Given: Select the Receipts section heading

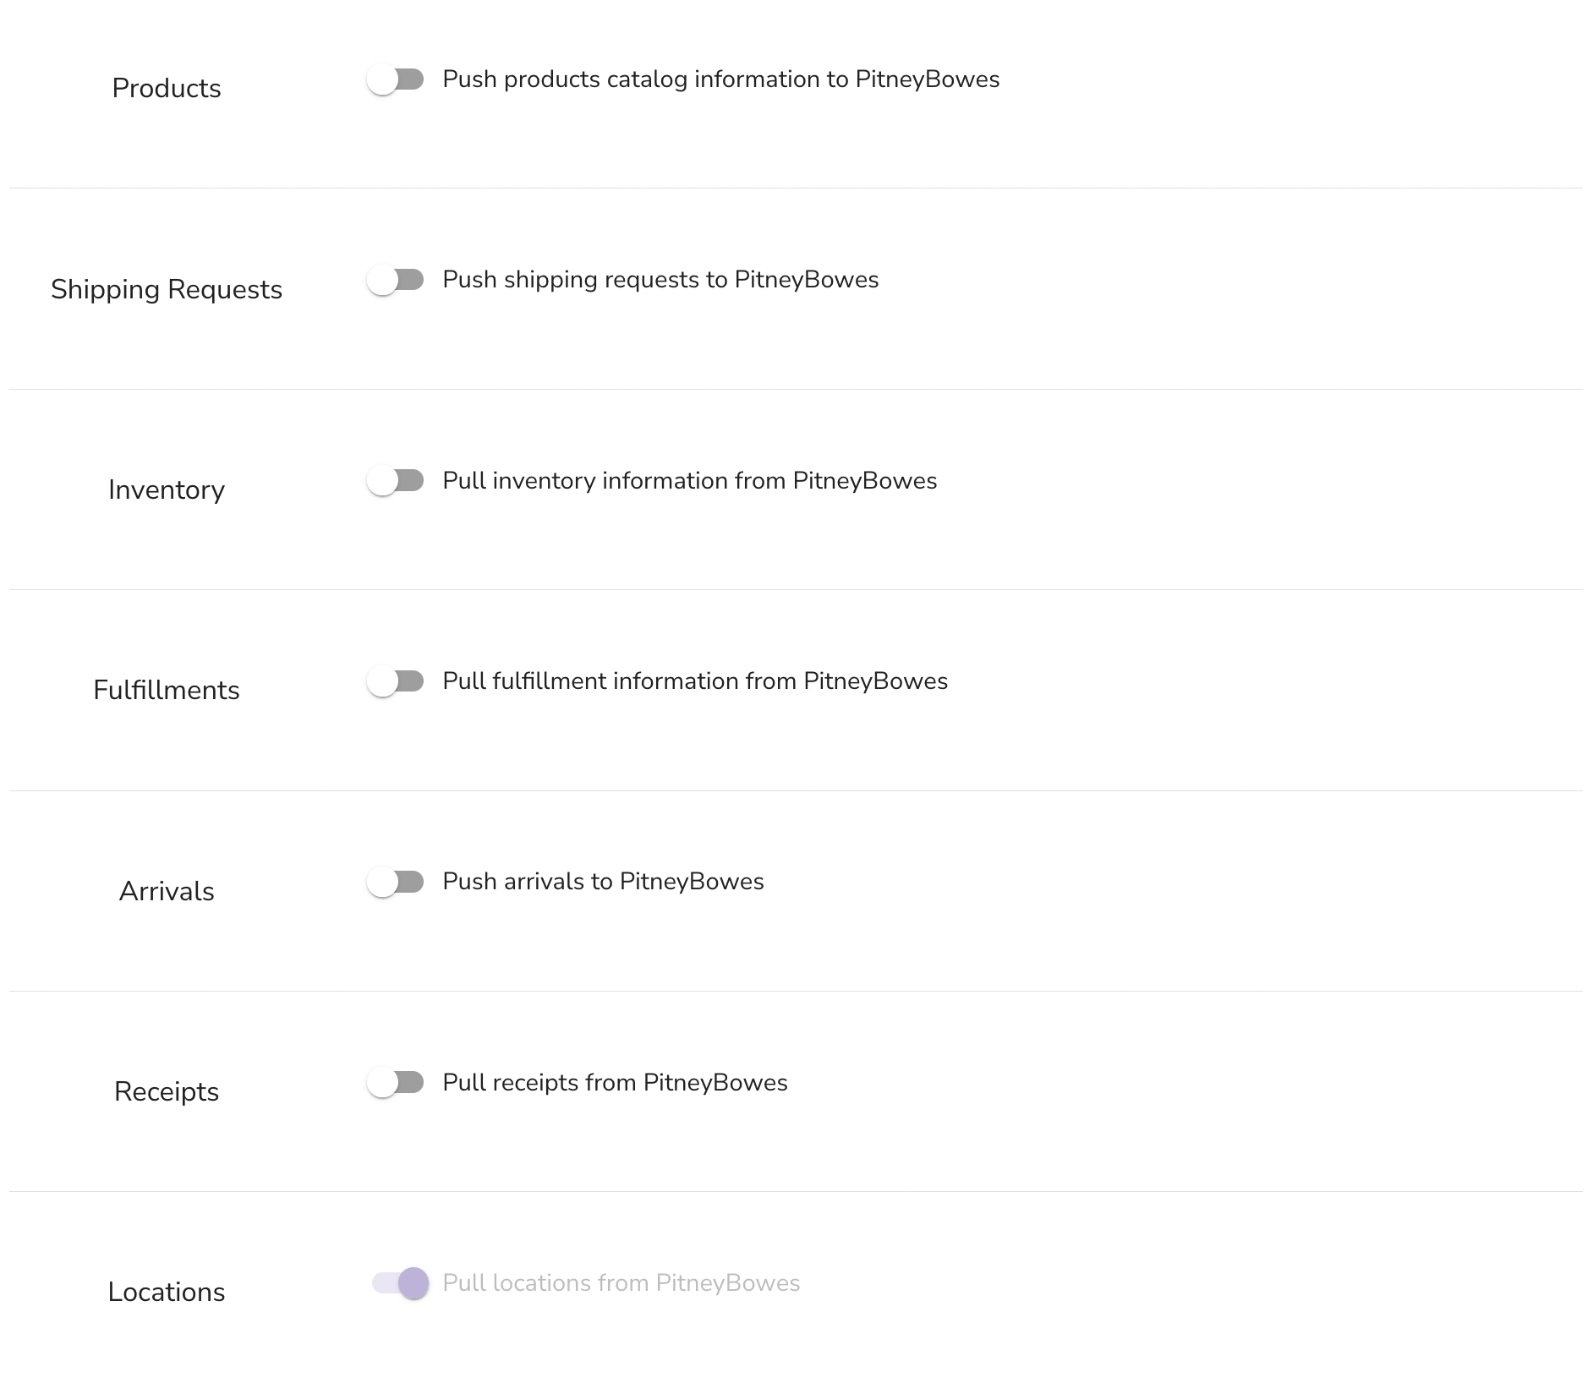Looking at the screenshot, I should coord(167,1091).
